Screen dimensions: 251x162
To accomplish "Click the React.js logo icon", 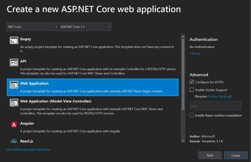I will 14,141.
